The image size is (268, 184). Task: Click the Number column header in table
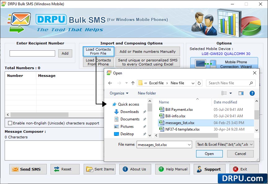(15, 76)
